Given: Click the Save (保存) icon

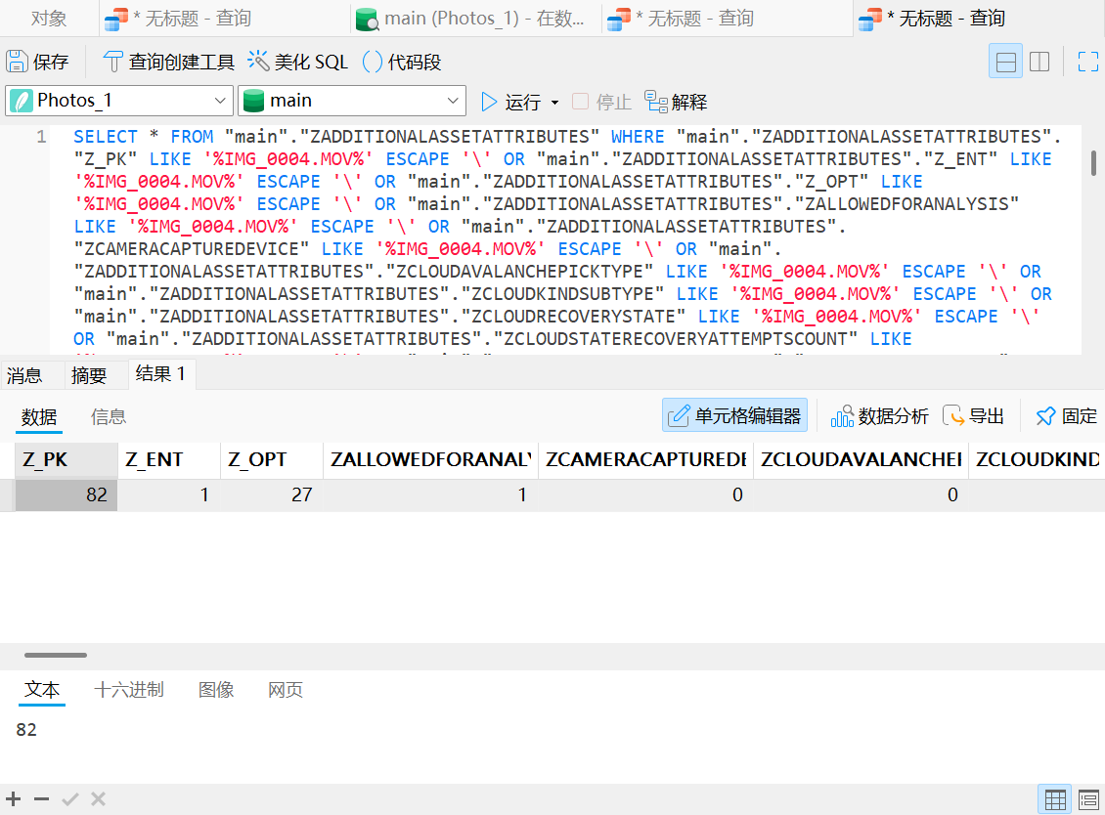Looking at the screenshot, I should (x=17, y=62).
